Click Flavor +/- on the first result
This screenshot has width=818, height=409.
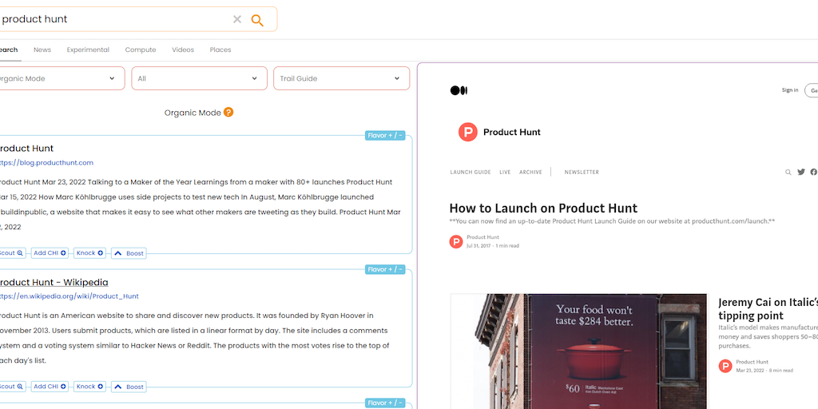click(x=385, y=136)
